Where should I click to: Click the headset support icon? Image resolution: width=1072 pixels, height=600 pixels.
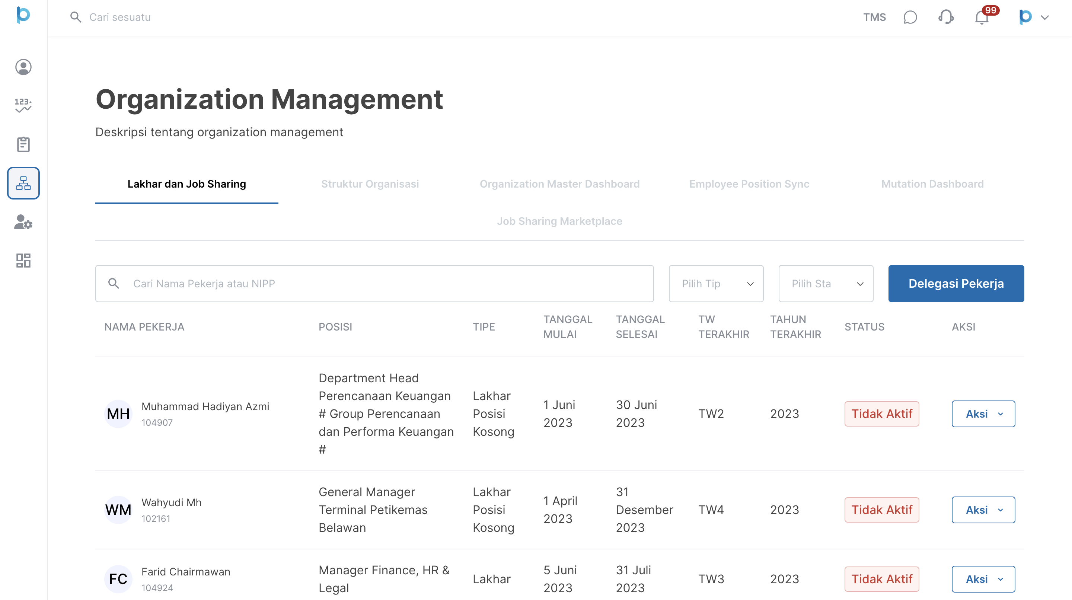[x=946, y=17]
